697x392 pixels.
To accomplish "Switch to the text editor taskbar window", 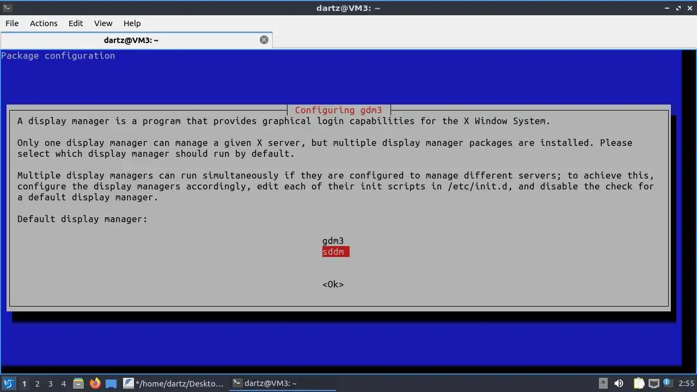I will tap(174, 383).
